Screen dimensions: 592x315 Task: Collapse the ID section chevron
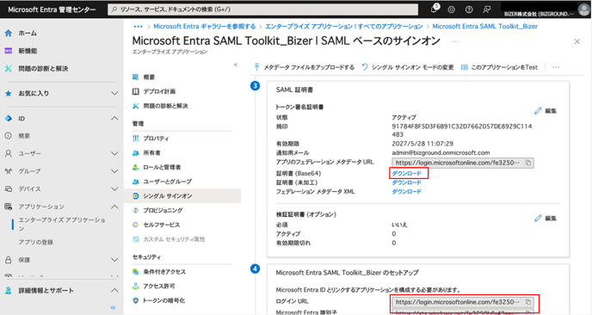pos(114,118)
